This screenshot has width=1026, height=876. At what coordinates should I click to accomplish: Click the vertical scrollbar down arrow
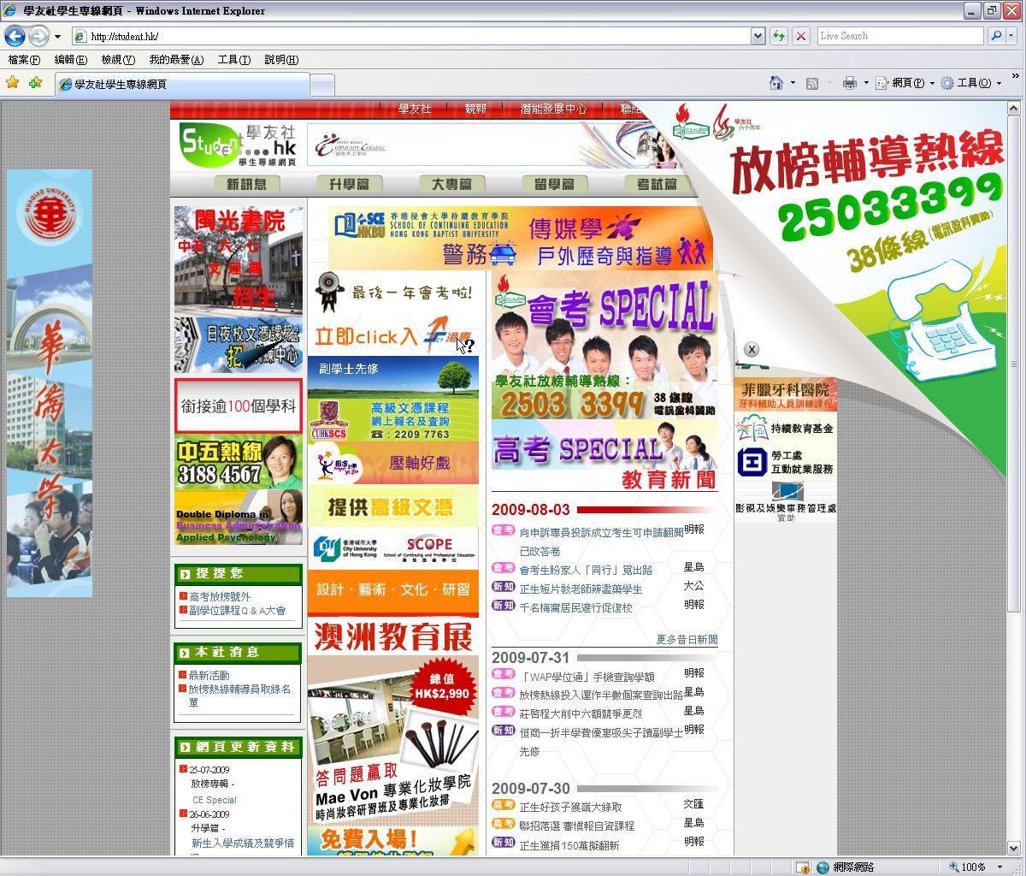1014,849
